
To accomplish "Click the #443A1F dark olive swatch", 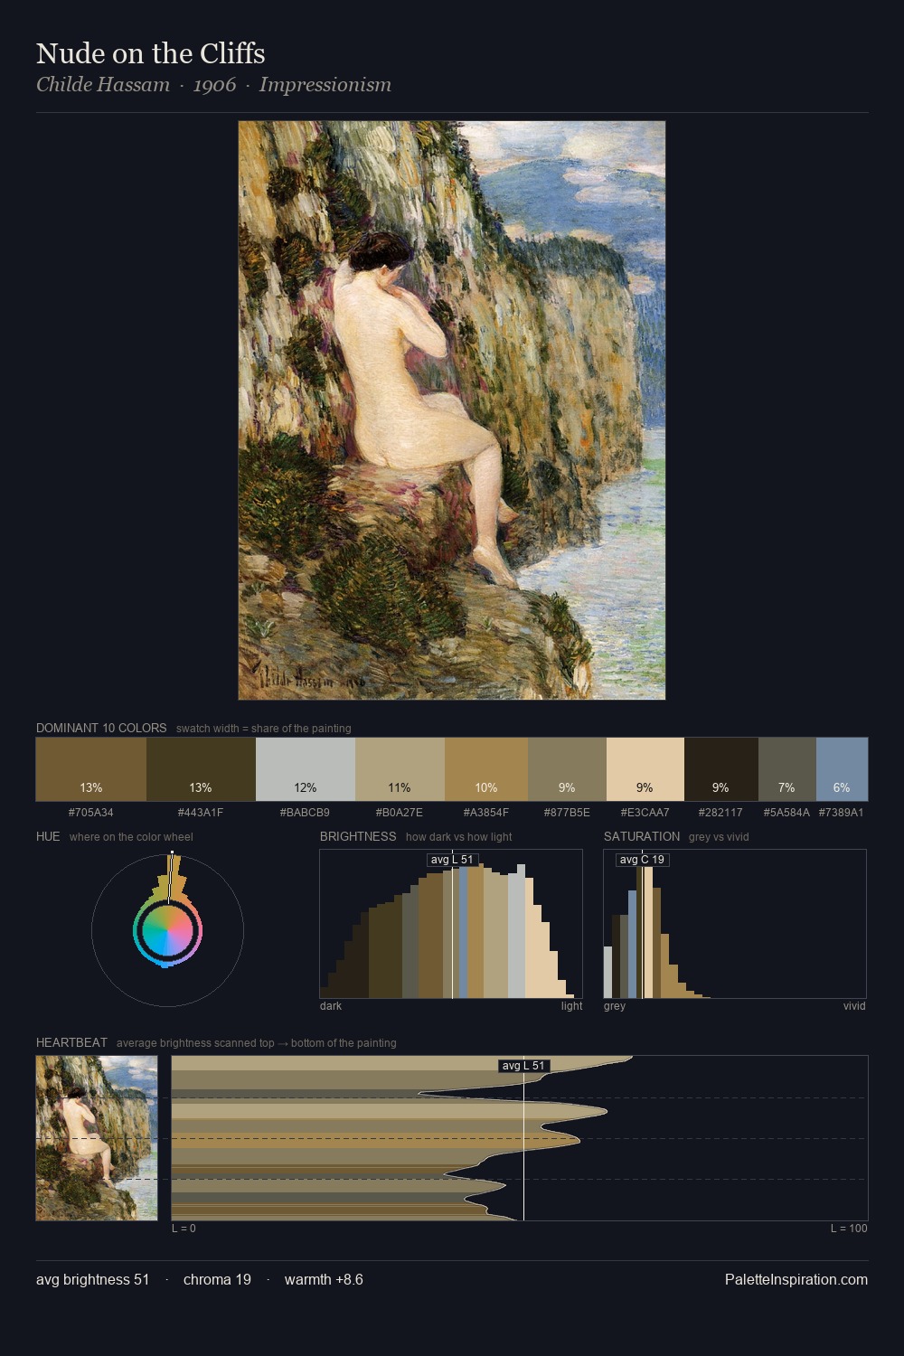I will pyautogui.click(x=201, y=769).
